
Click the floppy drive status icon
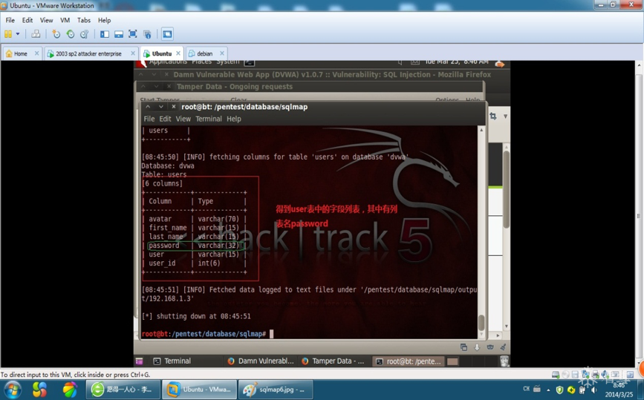pos(575,374)
